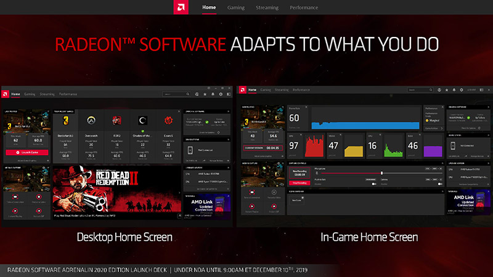Switch to Gaming tab in Desktop Home Screen window
Image resolution: width=493 pixels, height=277 pixels.
click(x=30, y=94)
